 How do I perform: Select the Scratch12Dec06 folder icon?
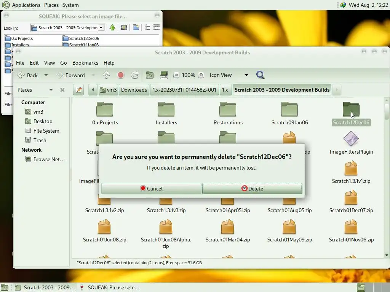(x=351, y=109)
